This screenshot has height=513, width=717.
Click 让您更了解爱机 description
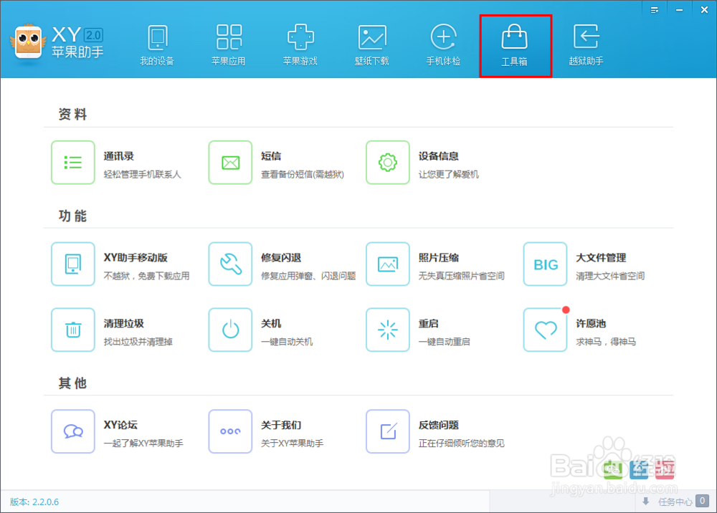[x=449, y=175]
